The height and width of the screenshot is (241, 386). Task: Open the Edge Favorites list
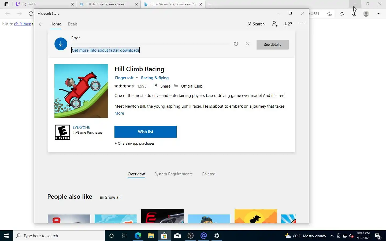[342, 14]
